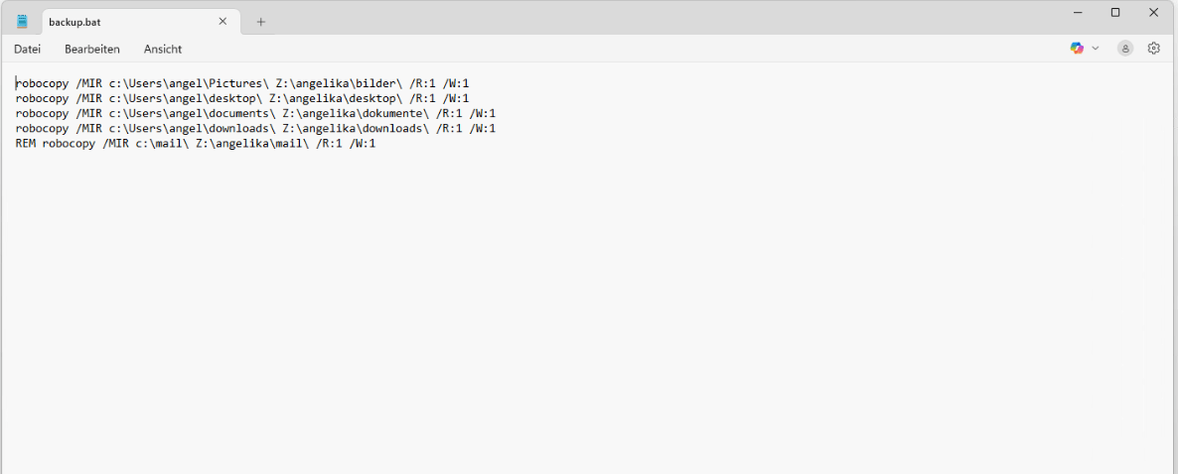Open the Datei menu
Screen dimensions: 1178x474
[27, 49]
